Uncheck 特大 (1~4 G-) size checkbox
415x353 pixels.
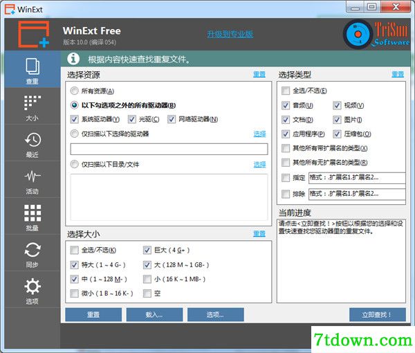(x=75, y=265)
